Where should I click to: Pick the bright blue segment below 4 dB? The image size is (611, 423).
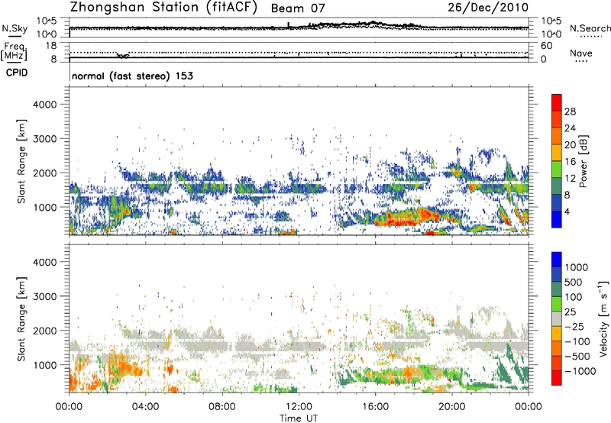click(557, 219)
